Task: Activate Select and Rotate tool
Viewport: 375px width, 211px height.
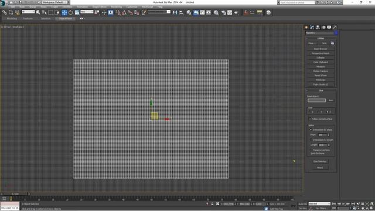Action: [x=71, y=12]
